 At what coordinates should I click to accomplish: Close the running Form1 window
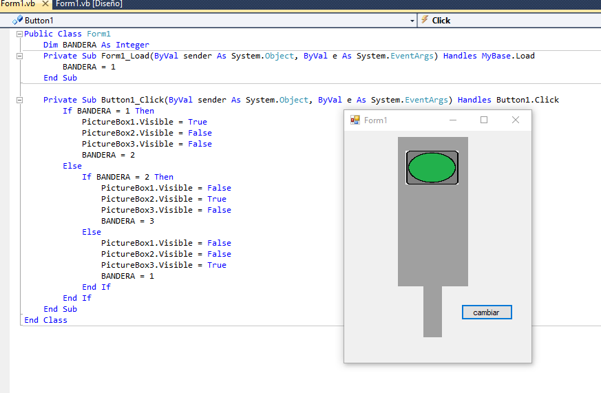click(x=516, y=120)
